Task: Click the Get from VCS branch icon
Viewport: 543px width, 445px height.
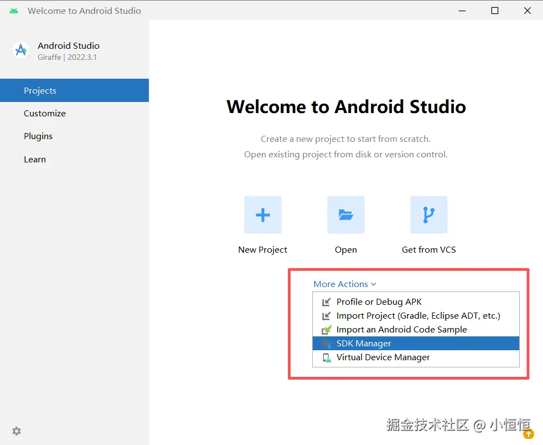Action: click(x=429, y=214)
